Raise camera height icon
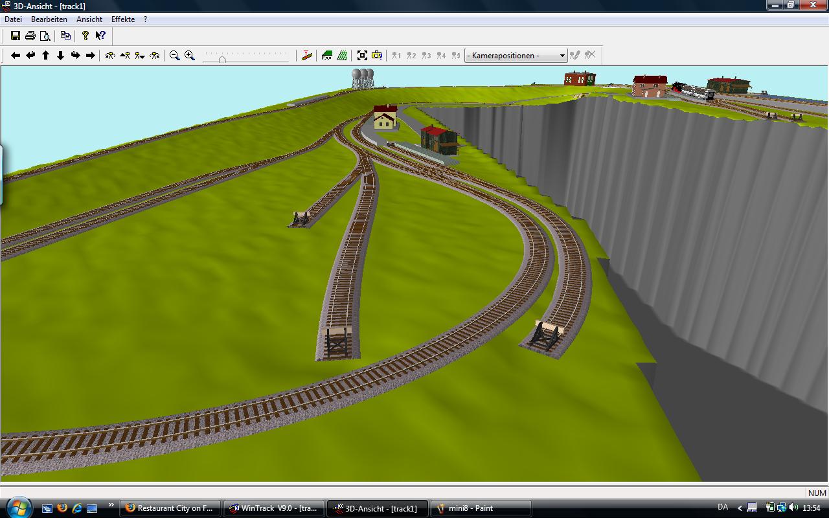 (125, 56)
